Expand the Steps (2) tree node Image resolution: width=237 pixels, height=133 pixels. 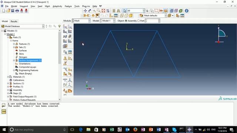(8, 93)
